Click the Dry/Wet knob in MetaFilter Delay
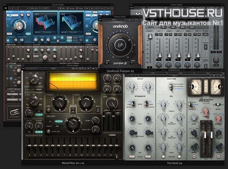The height and width of the screenshot is (169, 228). point(95,129)
